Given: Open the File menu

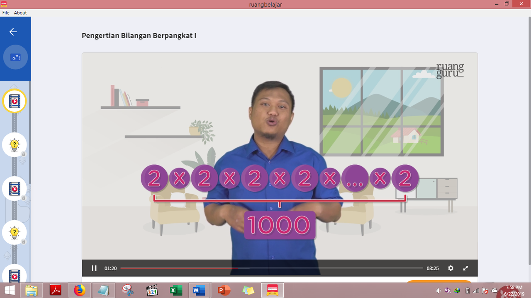Looking at the screenshot, I should (5, 12).
